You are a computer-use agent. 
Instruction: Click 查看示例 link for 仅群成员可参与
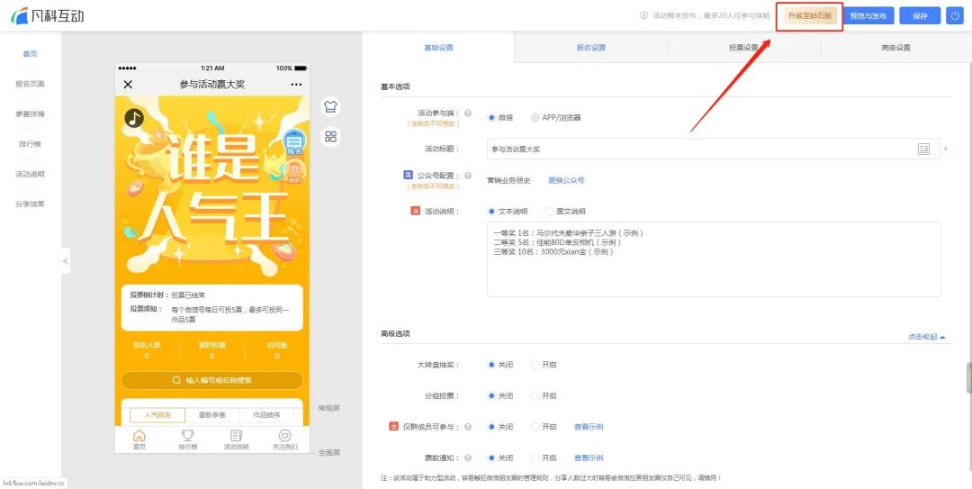589,427
